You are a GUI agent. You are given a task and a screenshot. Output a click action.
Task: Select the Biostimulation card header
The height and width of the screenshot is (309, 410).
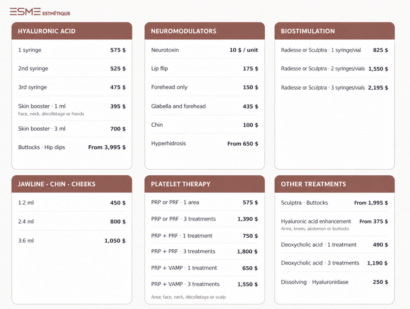click(x=334, y=31)
